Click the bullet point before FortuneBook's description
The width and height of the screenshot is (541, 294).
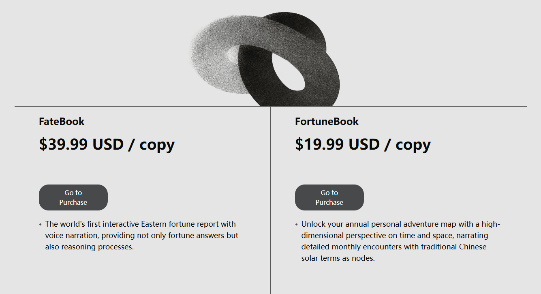[x=297, y=224]
